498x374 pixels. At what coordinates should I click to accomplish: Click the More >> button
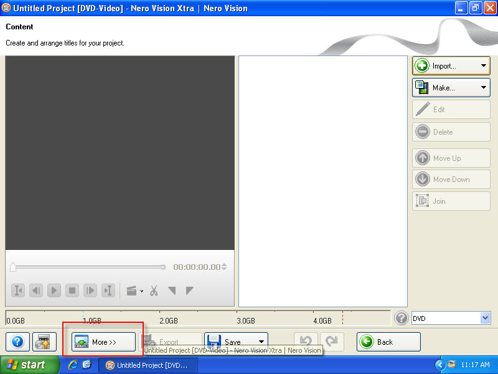tap(103, 342)
